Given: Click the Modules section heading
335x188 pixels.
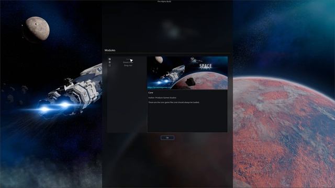Looking at the screenshot, I should pos(110,50).
